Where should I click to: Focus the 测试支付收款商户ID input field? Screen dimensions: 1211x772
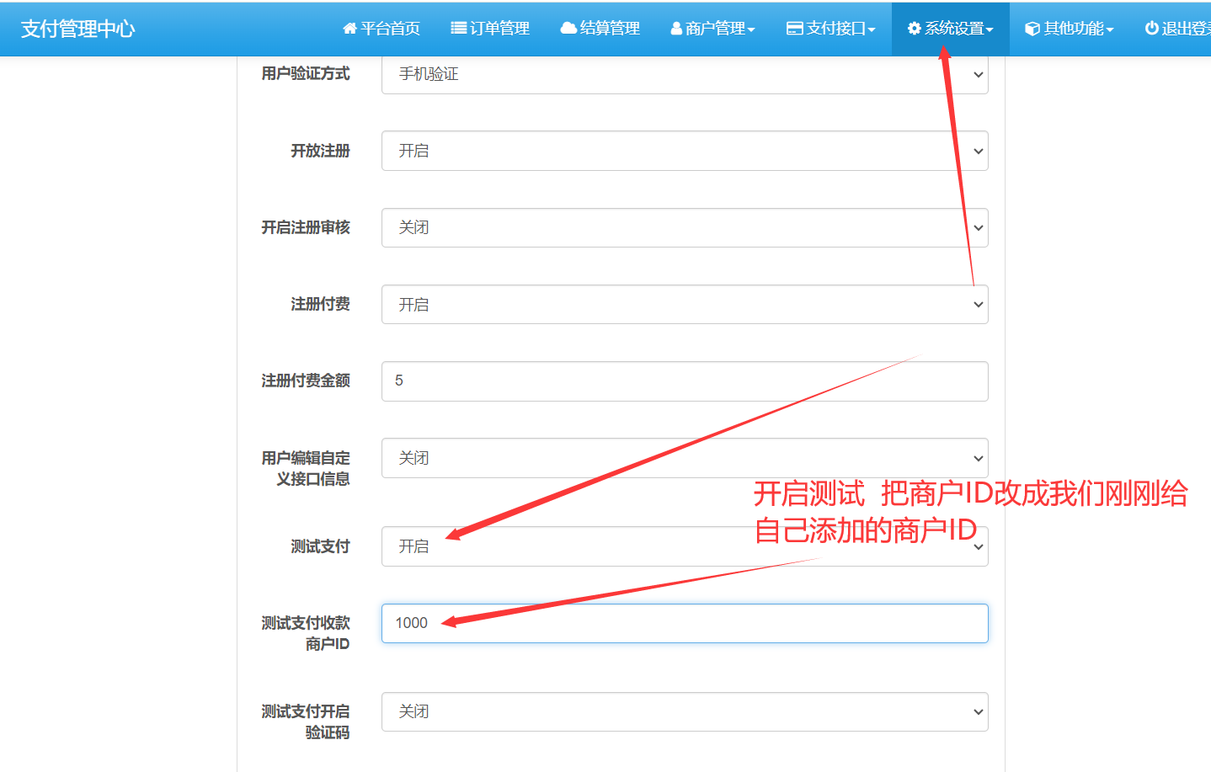(x=685, y=623)
